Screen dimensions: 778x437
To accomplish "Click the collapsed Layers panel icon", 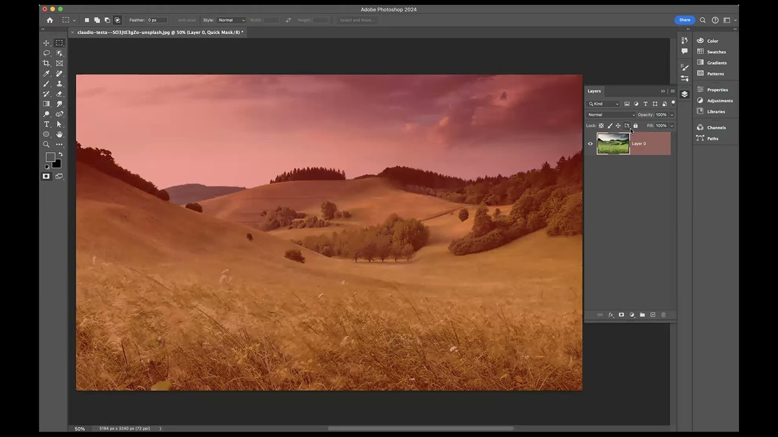I will [684, 94].
